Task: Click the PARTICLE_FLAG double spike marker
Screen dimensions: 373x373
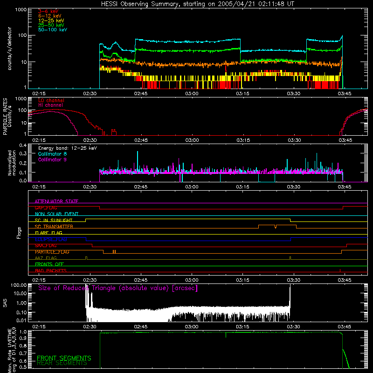Action: 114,252
